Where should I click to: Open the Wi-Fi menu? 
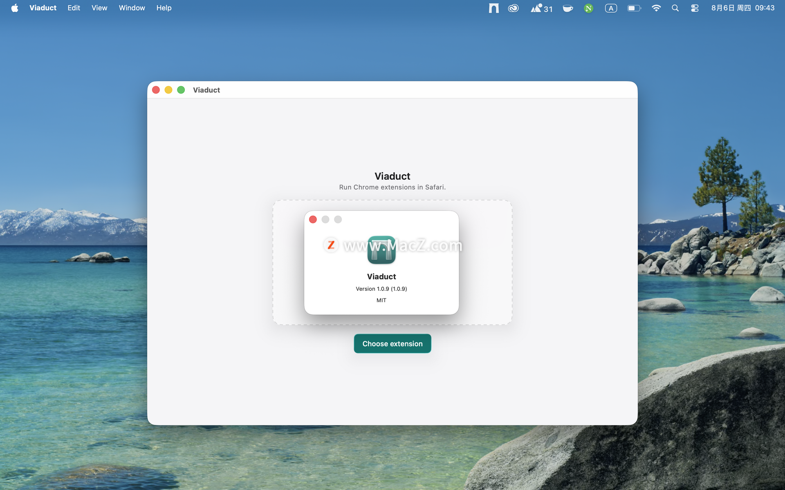656,8
